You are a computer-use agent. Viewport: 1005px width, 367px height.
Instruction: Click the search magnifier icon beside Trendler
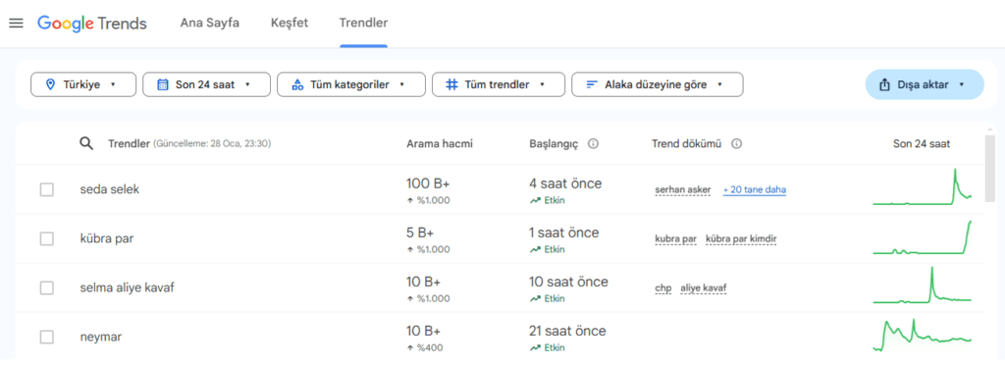[86, 143]
